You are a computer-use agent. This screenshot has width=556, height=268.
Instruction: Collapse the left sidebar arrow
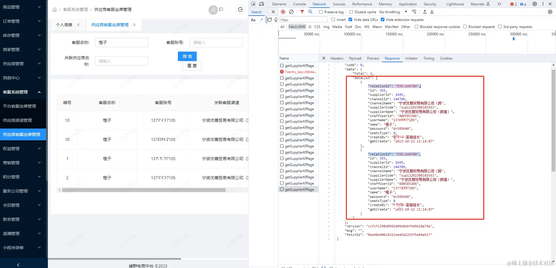18,265
